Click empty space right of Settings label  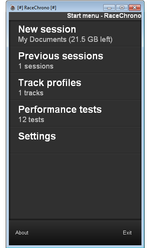98,140
